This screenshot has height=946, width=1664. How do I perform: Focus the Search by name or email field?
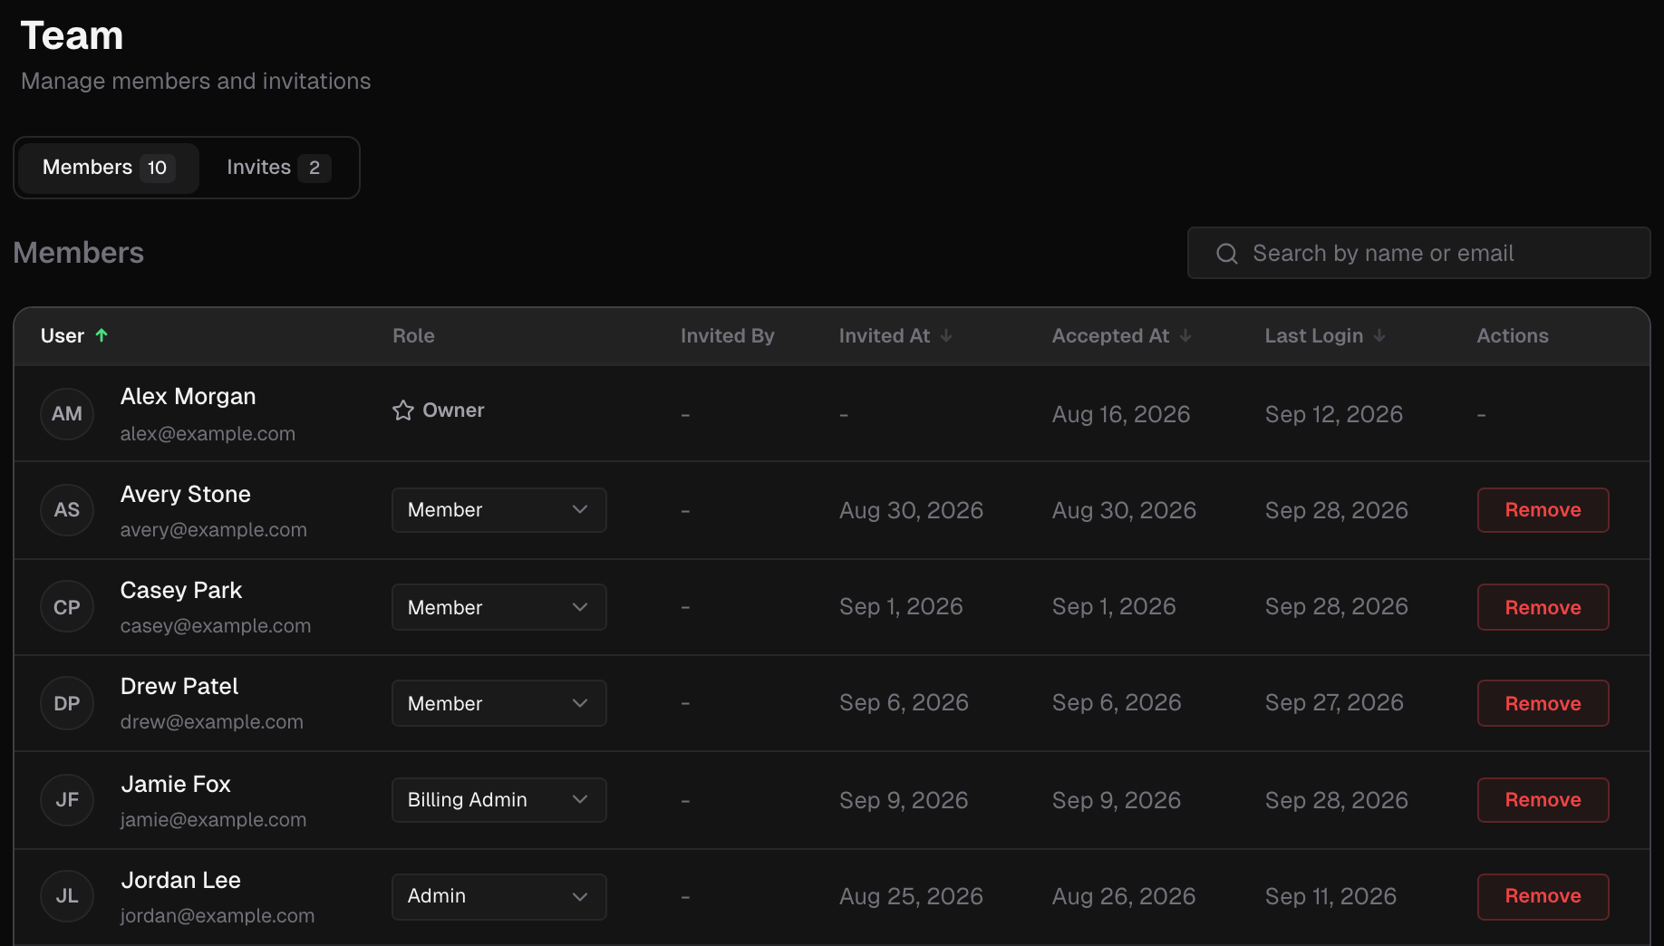pyautogui.click(x=1419, y=253)
